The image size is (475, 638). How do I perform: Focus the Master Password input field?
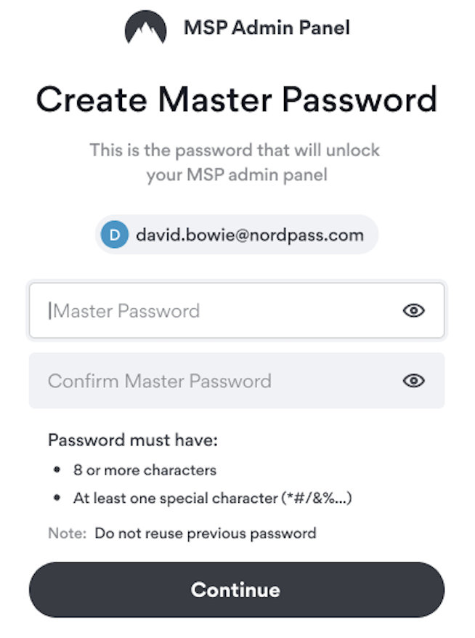(x=237, y=310)
